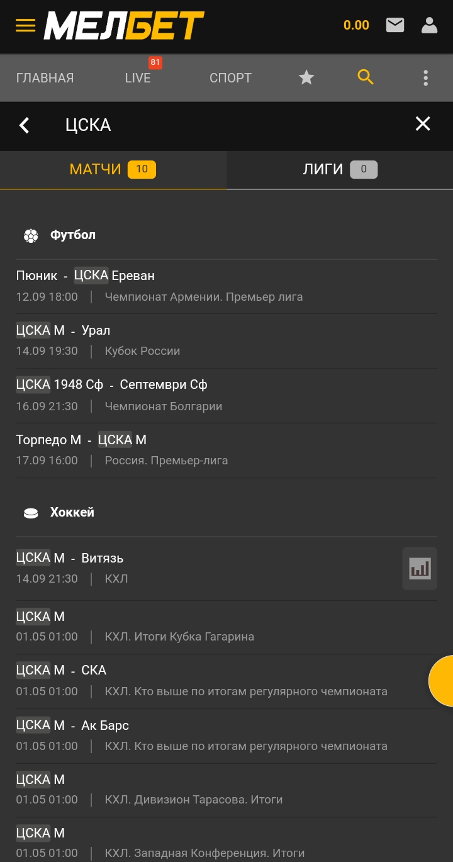Viewport: 453px width, 862px height.
Task: Open the СПОРТ section
Action: 230,78
